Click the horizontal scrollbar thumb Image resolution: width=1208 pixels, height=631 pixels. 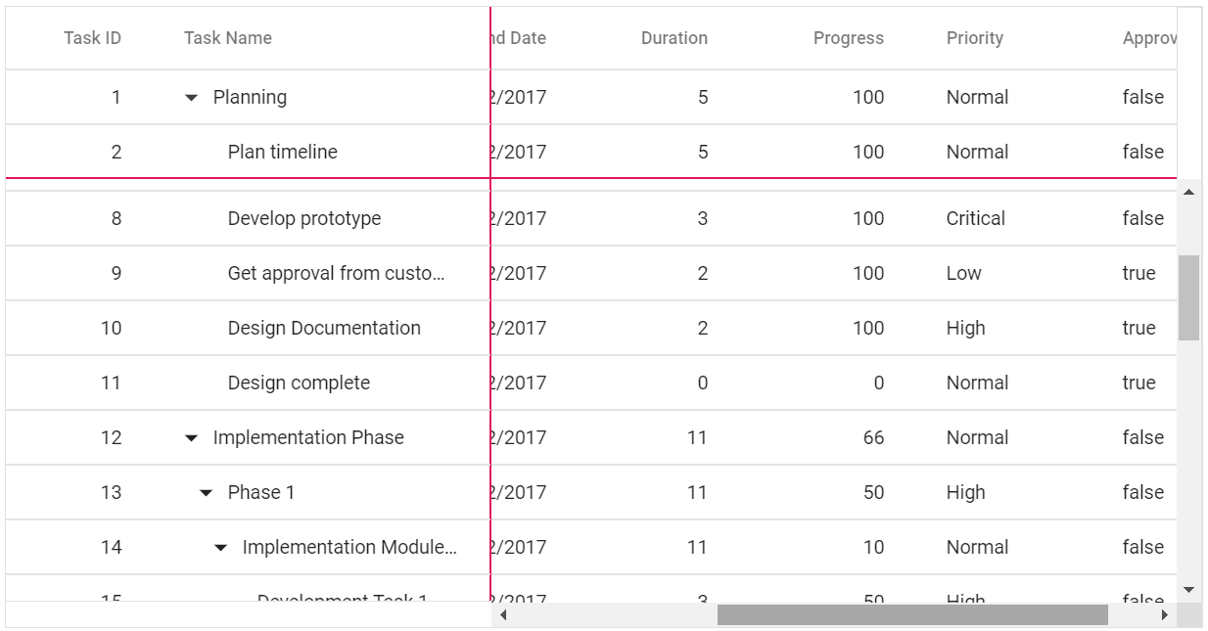click(x=911, y=615)
